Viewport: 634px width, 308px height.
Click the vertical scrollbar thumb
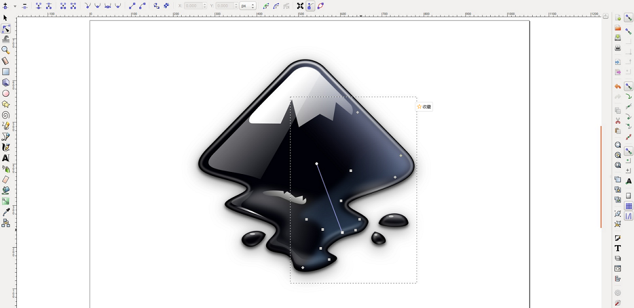tap(601, 177)
